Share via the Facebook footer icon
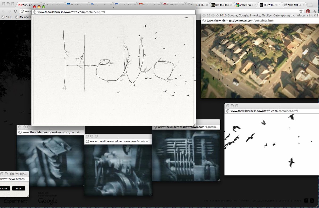The height and width of the screenshot is (208, 319). 306,201
